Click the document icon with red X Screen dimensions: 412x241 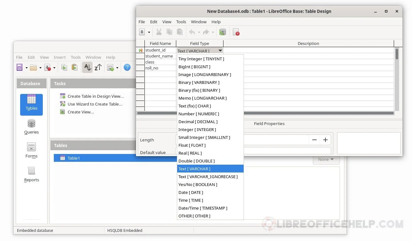(236, 32)
